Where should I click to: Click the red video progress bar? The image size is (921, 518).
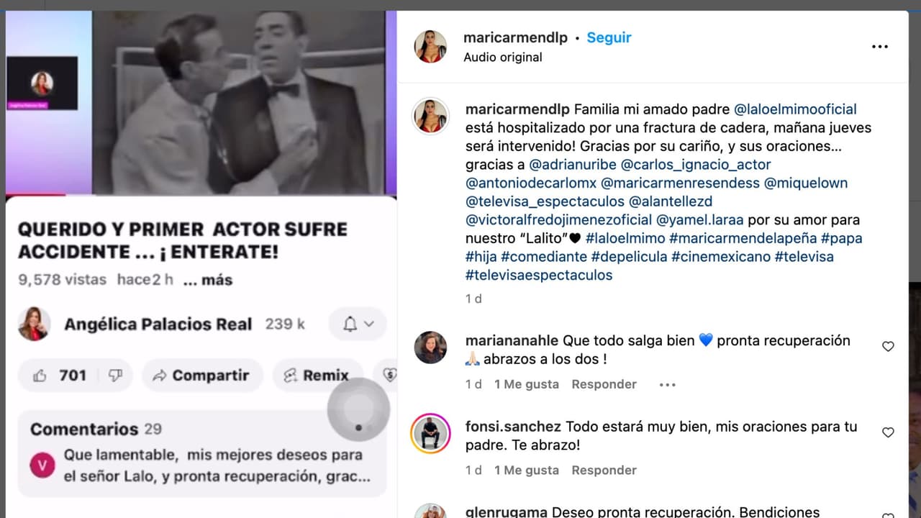coord(35,194)
